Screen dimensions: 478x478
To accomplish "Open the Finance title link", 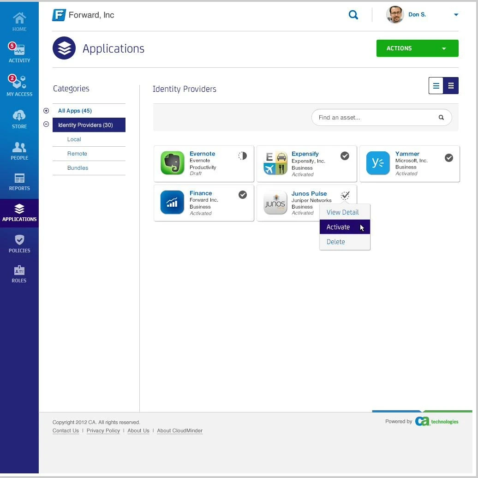I will pyautogui.click(x=201, y=193).
